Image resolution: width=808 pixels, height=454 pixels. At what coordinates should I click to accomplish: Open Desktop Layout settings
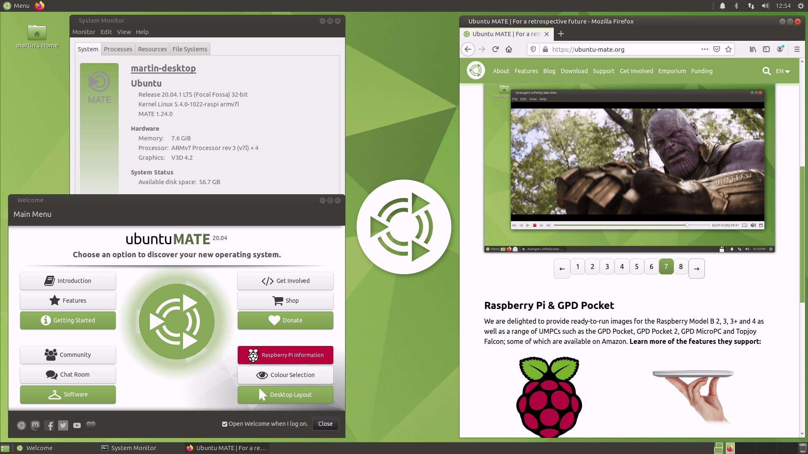[x=285, y=394]
